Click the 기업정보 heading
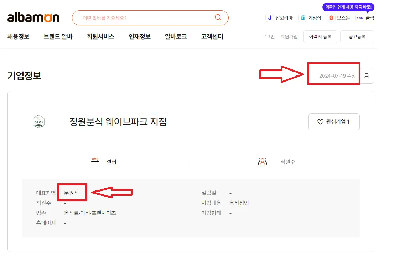Image resolution: width=405 pixels, height=261 pixels. tap(24, 75)
